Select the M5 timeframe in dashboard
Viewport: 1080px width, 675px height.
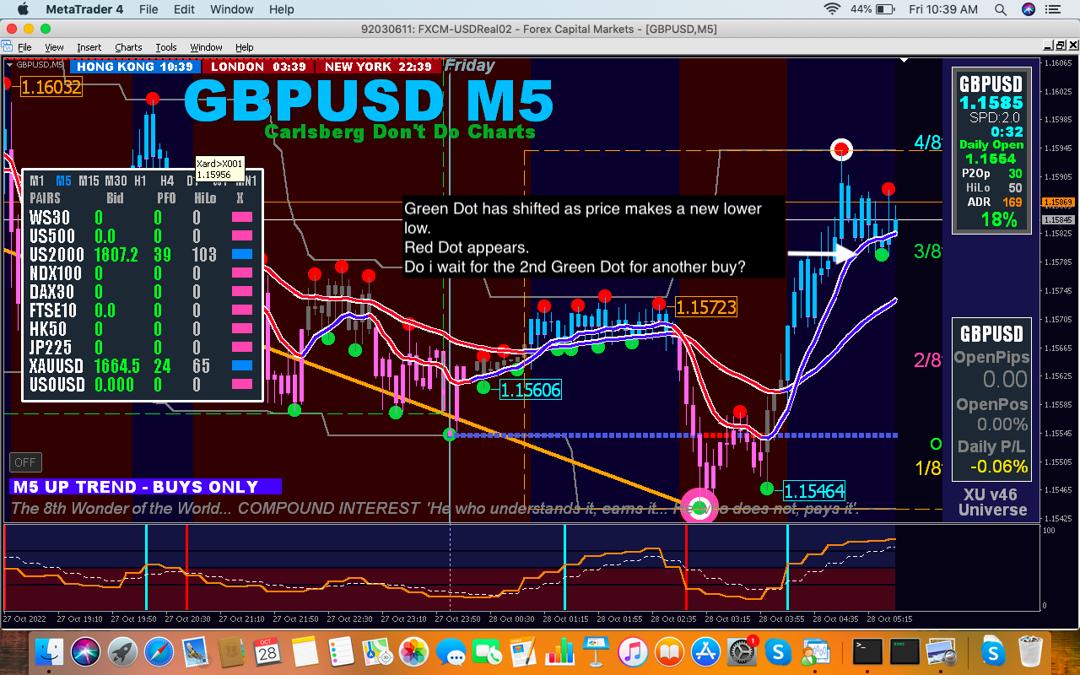(x=63, y=181)
